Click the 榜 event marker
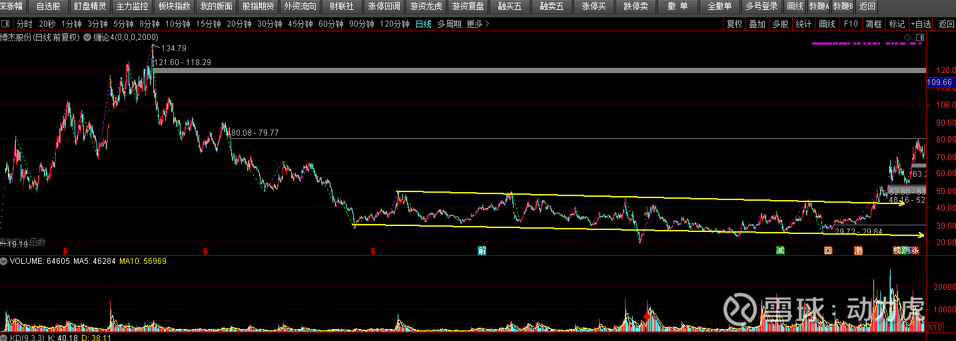Screen dimensions: 956x341 pyautogui.click(x=897, y=251)
